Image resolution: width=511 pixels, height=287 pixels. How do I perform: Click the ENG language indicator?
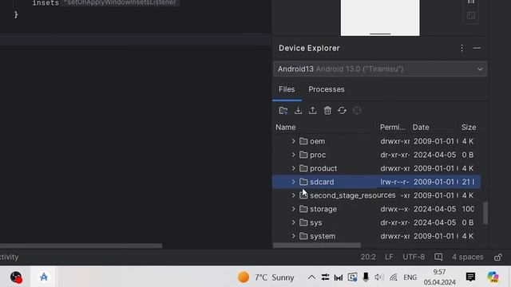pyautogui.click(x=410, y=277)
